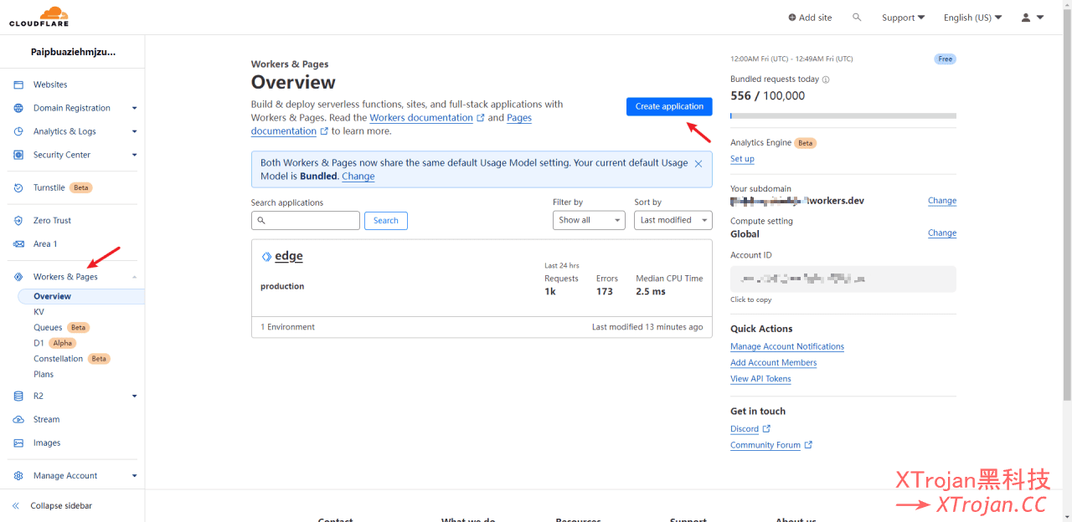Click the Domain Registration globe icon

(x=18, y=108)
